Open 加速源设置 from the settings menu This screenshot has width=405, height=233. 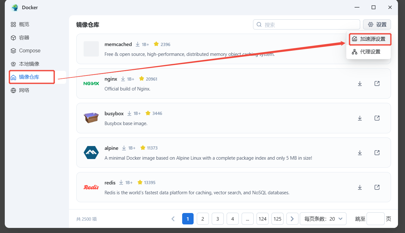[369, 39]
